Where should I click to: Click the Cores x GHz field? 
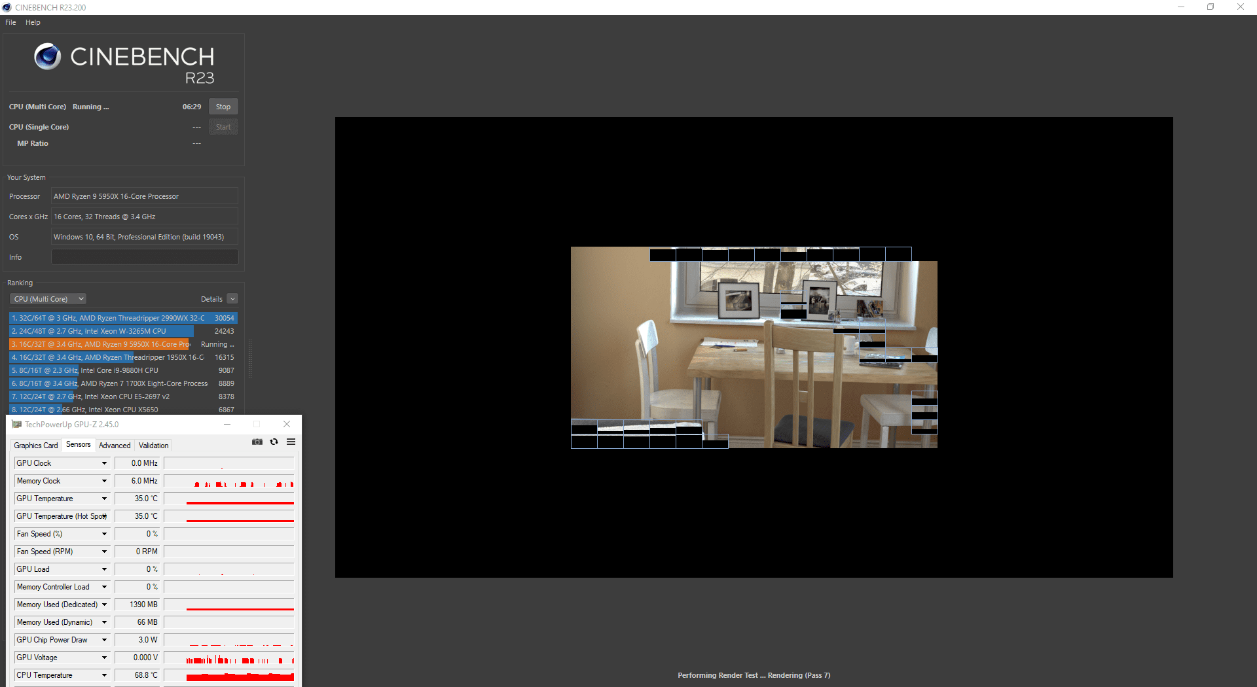point(145,217)
